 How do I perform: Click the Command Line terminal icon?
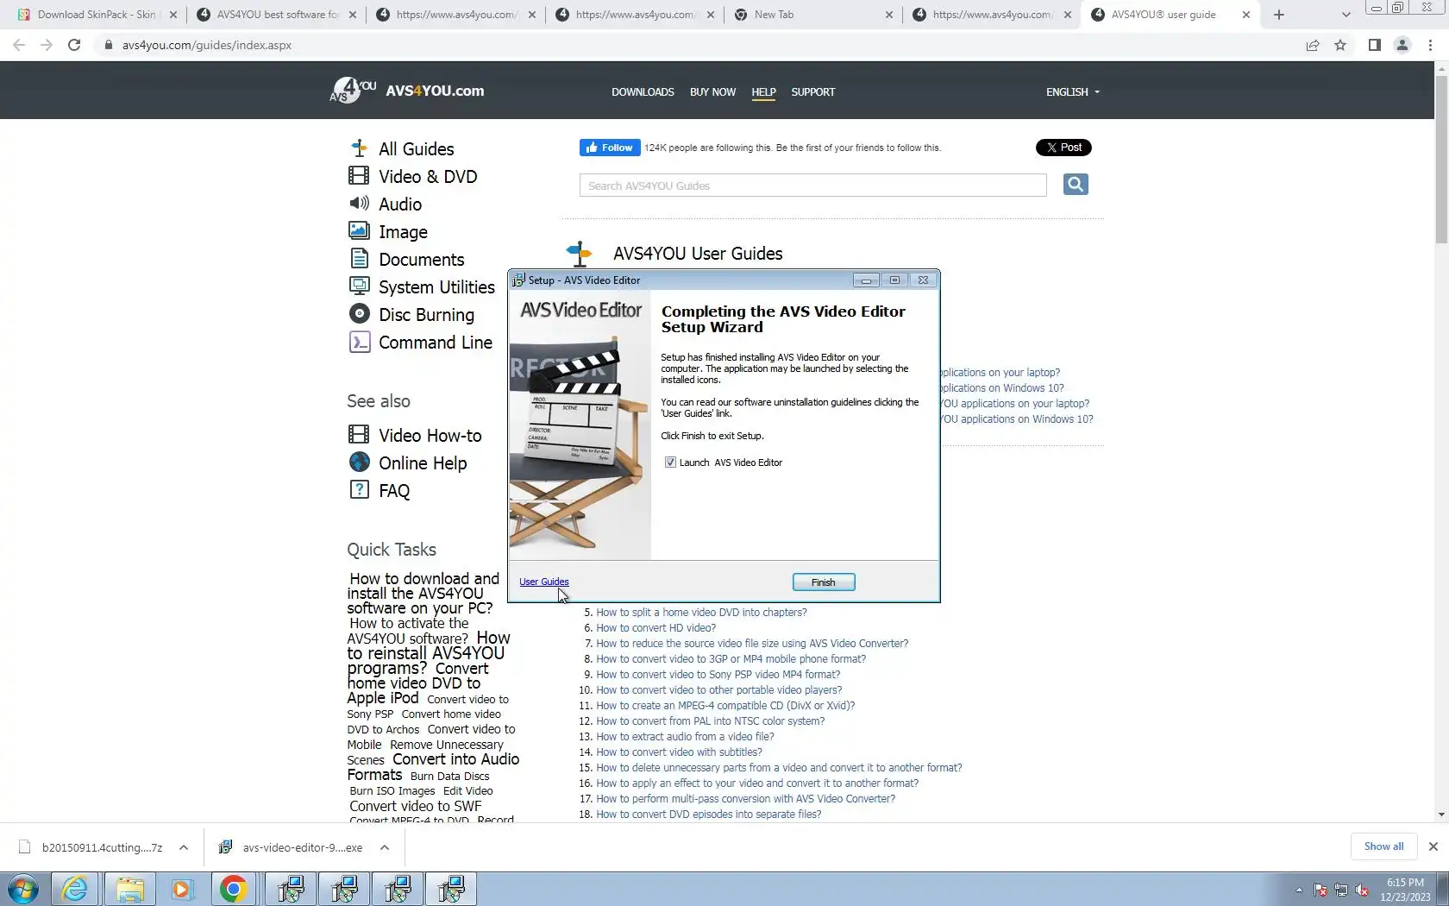[x=359, y=342]
